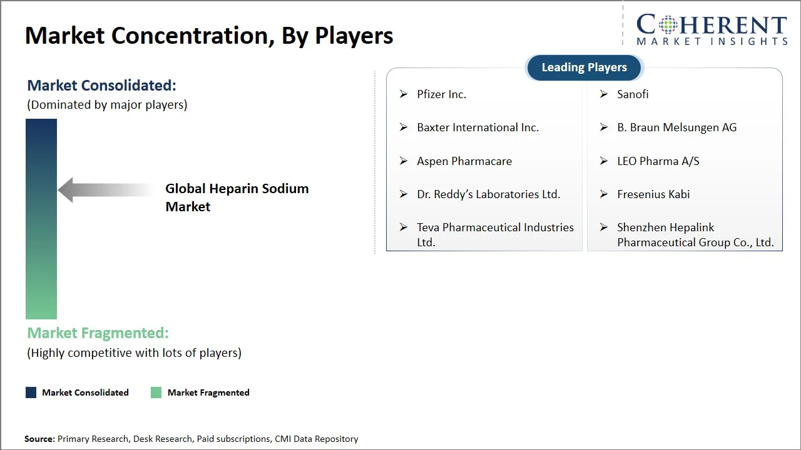The image size is (801, 450).
Task: Click the Leading Players badge
Action: tap(584, 67)
